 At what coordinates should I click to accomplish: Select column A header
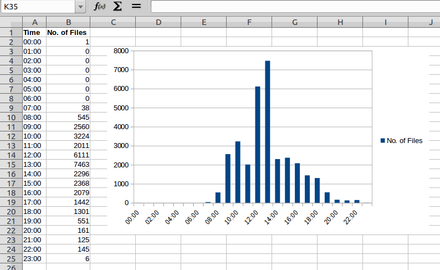pos(34,22)
